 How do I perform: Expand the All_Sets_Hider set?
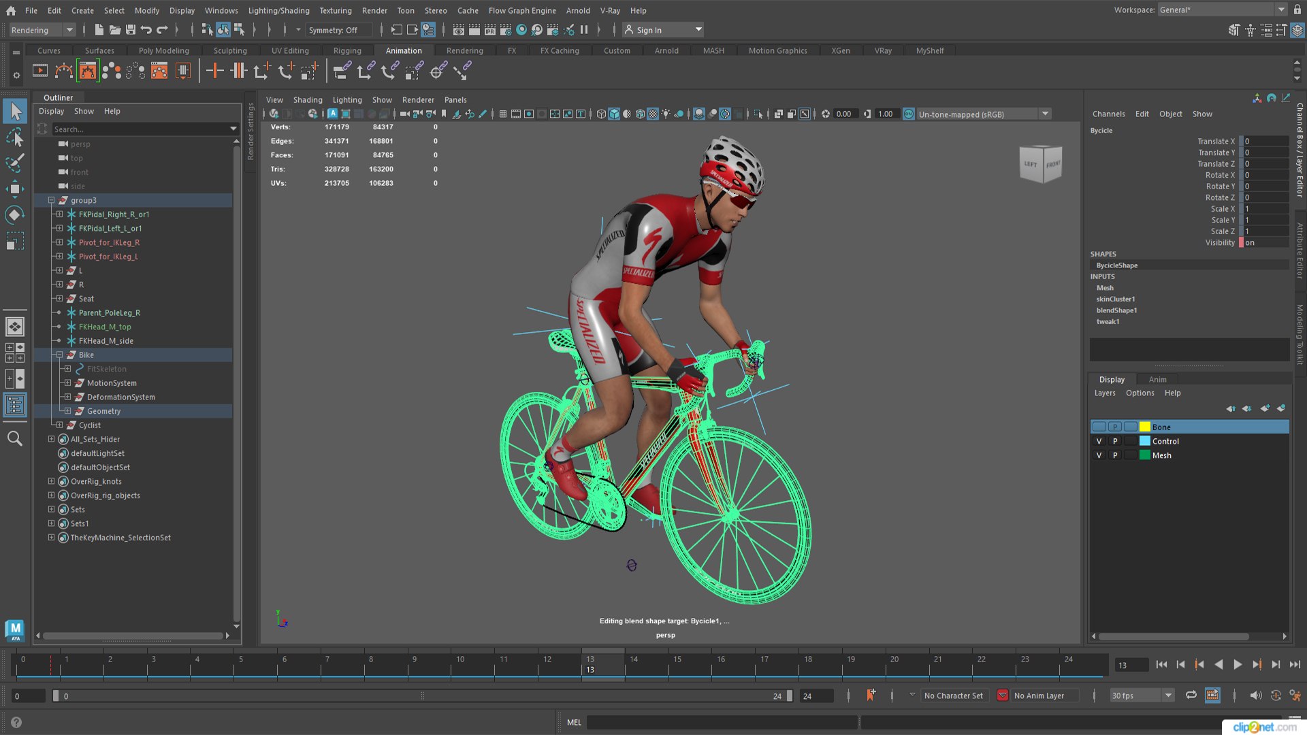pos(51,440)
